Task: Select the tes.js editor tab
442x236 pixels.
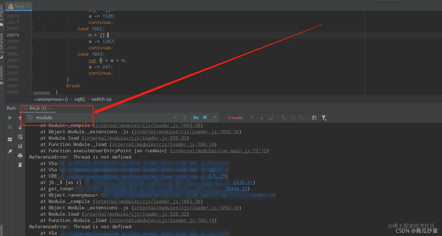Action: [19, 6]
